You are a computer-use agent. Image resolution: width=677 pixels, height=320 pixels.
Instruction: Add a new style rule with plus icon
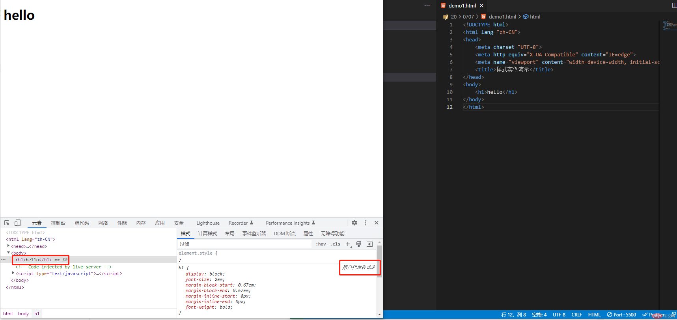pyautogui.click(x=348, y=244)
